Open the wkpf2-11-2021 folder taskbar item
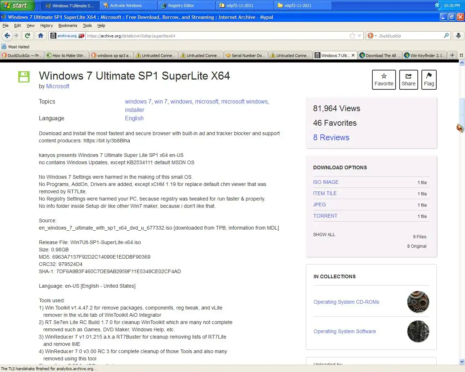The image size is (465, 372). tap(303, 5)
